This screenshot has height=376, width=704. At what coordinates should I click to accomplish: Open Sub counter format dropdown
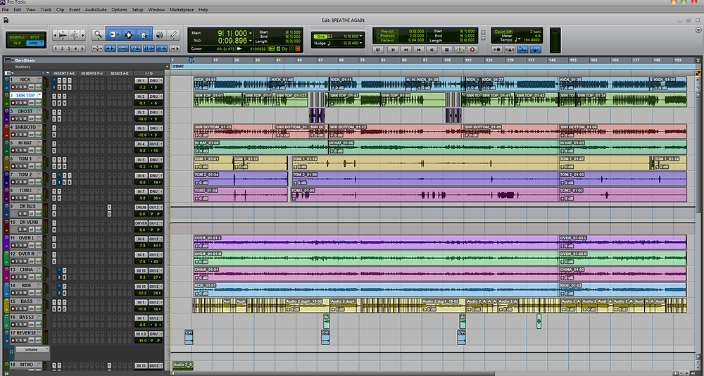coord(251,41)
